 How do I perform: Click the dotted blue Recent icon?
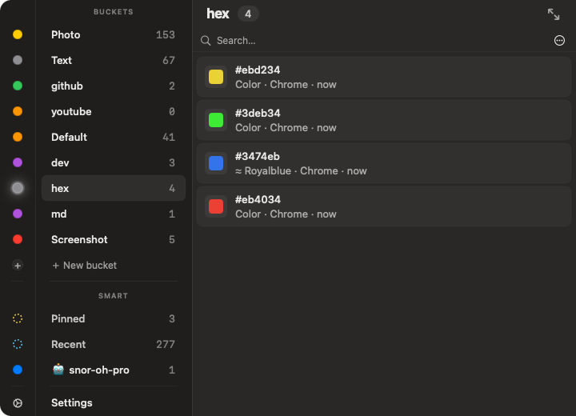pyautogui.click(x=18, y=344)
